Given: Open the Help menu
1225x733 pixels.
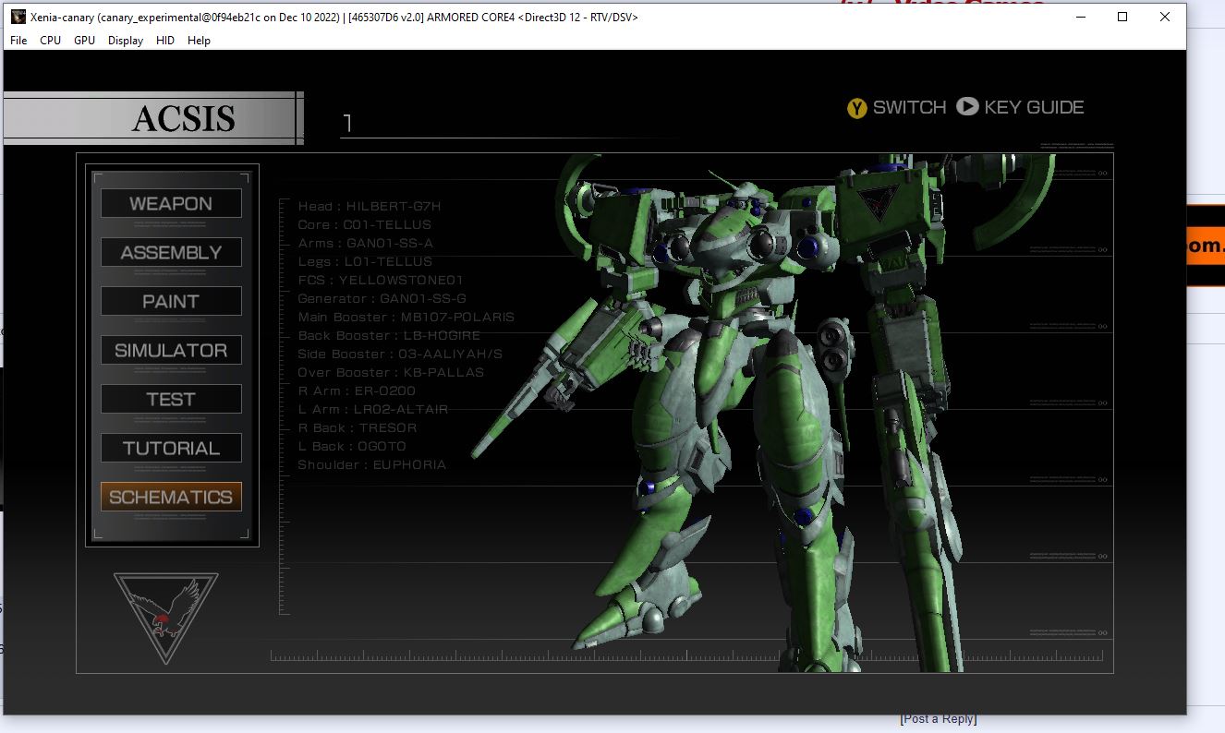Looking at the screenshot, I should click(199, 41).
